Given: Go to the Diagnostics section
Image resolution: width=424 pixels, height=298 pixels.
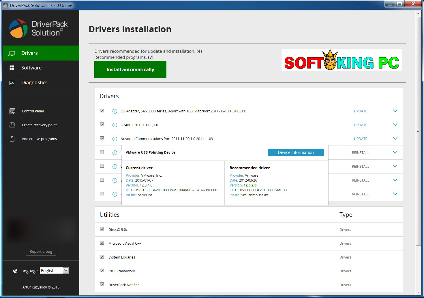Looking at the screenshot, I should click(41, 82).
